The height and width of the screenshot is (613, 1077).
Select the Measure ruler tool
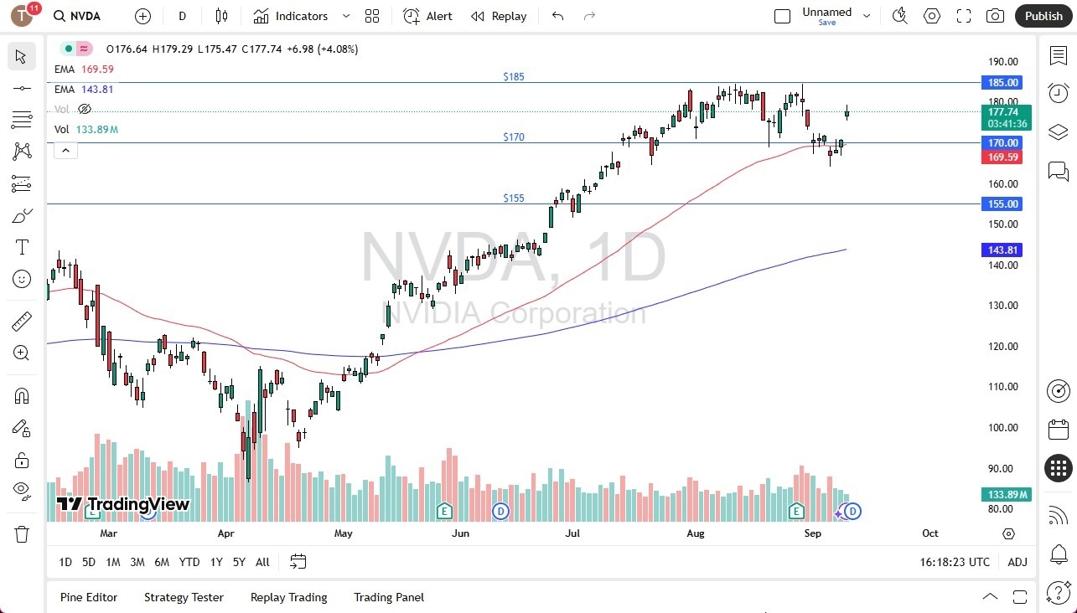pos(21,321)
